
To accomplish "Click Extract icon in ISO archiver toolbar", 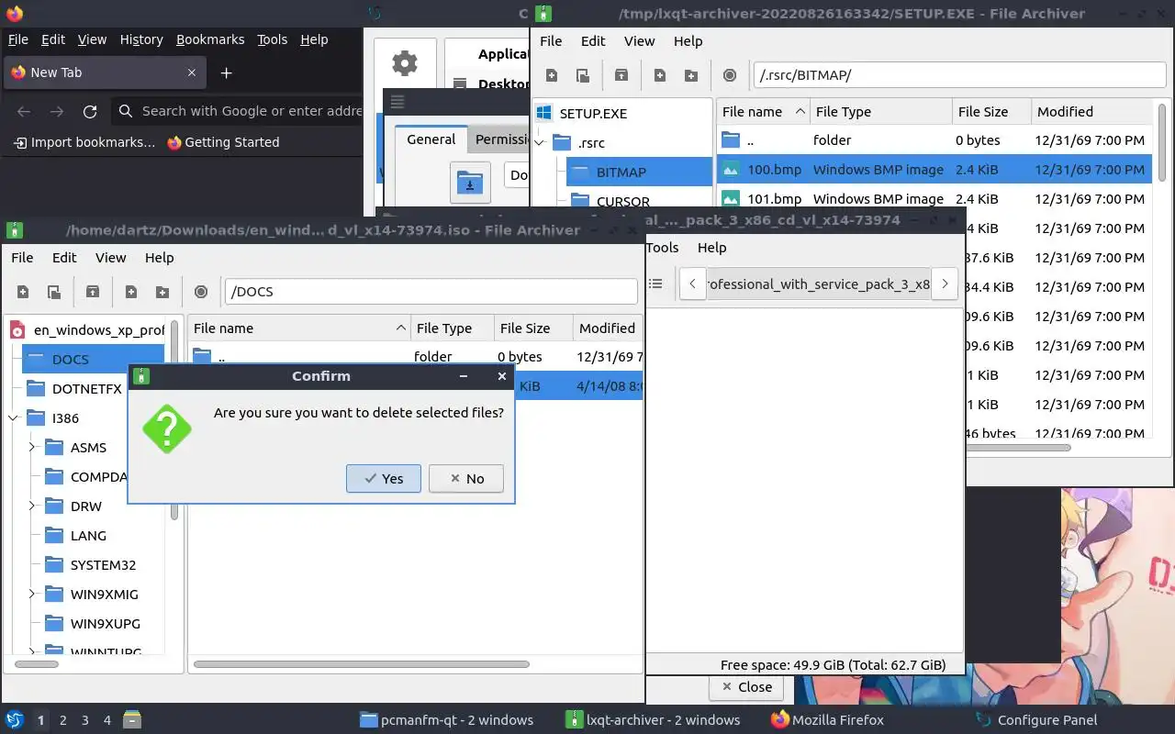I will [93, 292].
